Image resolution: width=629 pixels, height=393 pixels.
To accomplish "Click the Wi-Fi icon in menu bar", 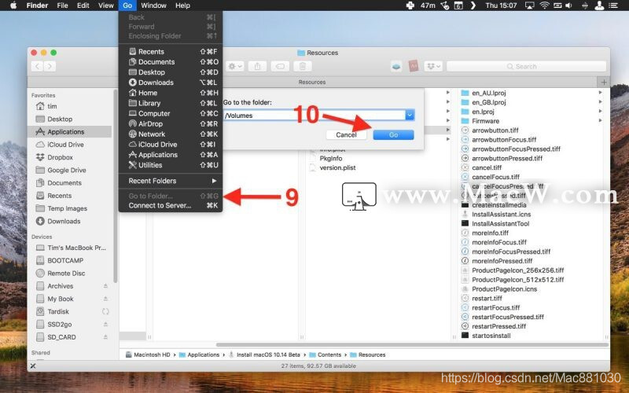I will click(544, 6).
